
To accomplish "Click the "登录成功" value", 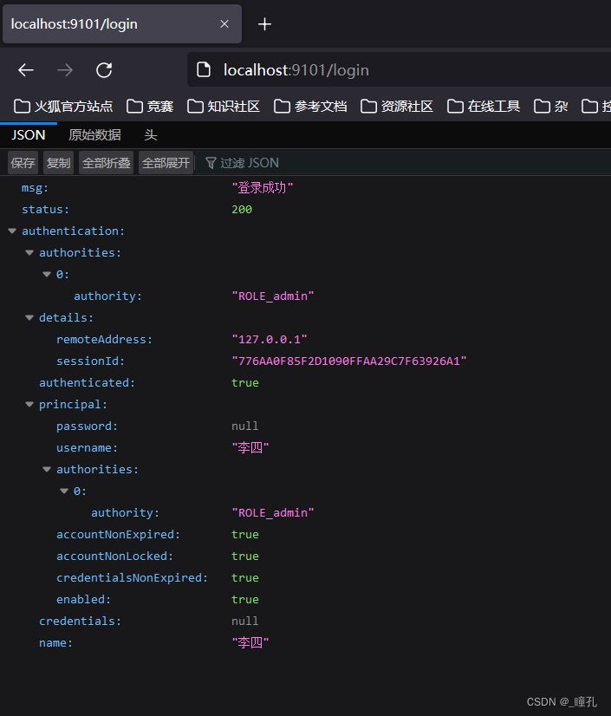I will pos(263,188).
